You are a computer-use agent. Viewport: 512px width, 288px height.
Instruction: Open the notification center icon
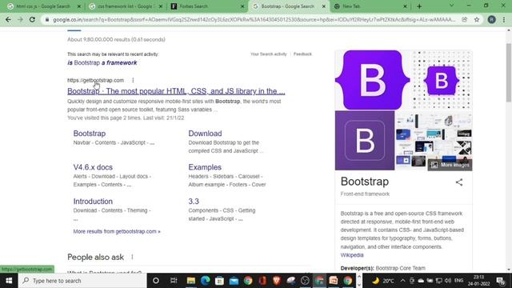coord(500,281)
